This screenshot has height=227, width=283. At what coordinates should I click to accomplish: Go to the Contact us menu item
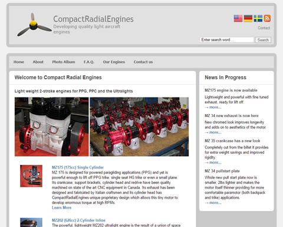click(143, 62)
